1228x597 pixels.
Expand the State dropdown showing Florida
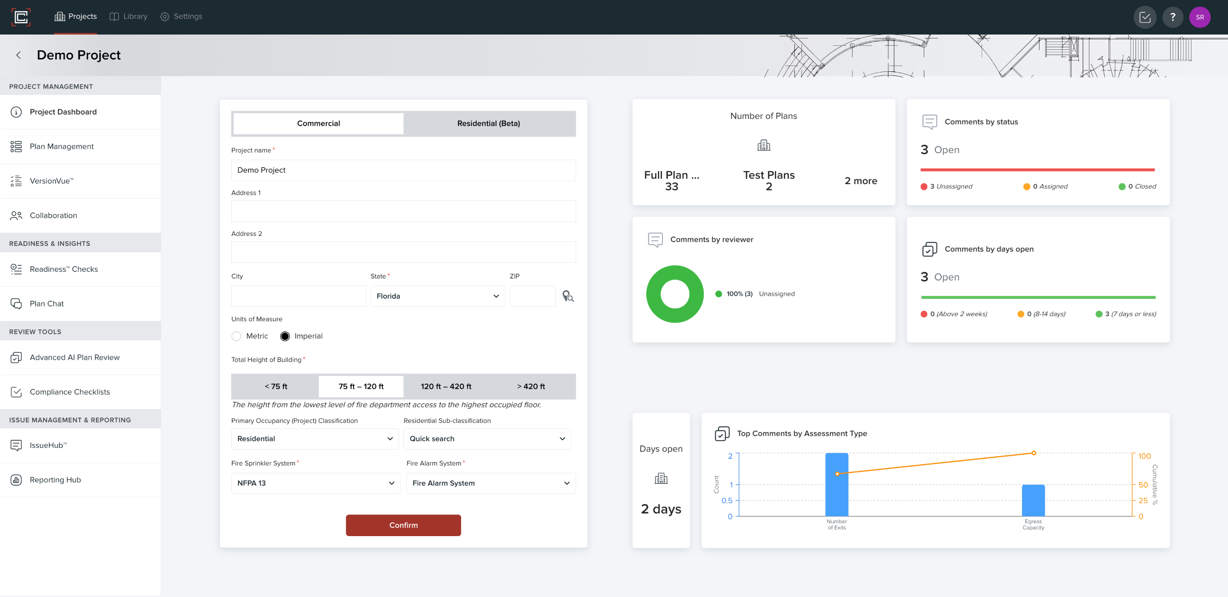(x=437, y=296)
